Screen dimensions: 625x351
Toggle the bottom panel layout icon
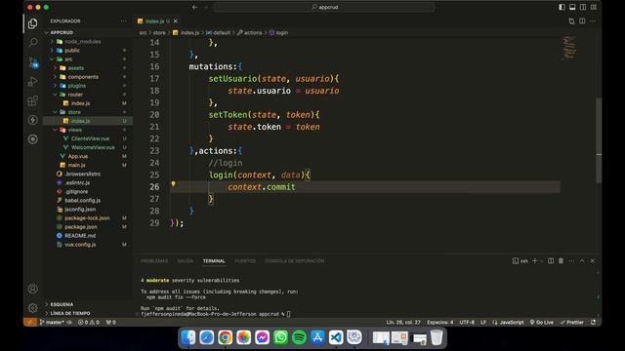[572, 7]
